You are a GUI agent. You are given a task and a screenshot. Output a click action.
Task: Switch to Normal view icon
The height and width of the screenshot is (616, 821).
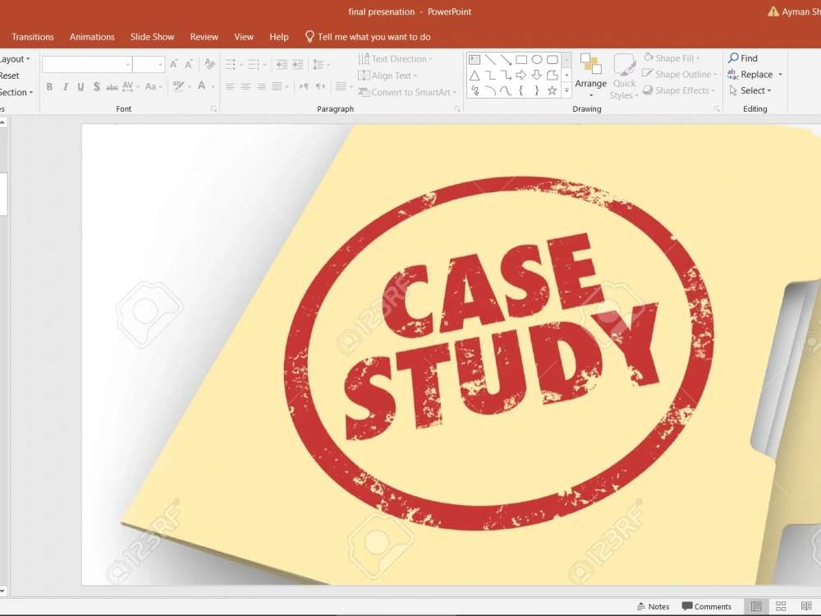[x=756, y=607]
